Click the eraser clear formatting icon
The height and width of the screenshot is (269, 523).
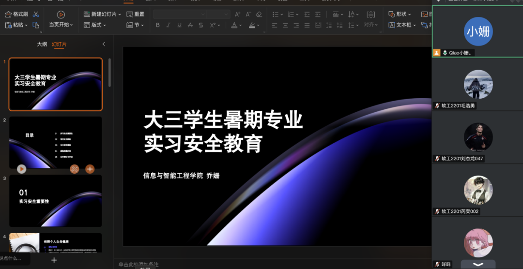(x=259, y=15)
